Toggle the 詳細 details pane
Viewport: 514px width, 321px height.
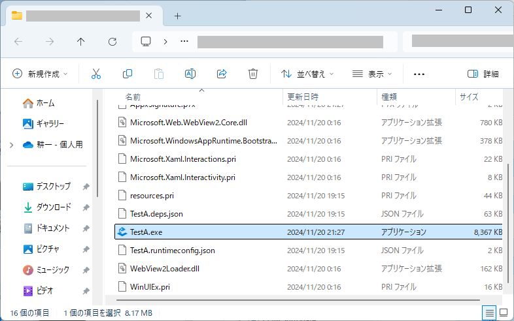(483, 74)
